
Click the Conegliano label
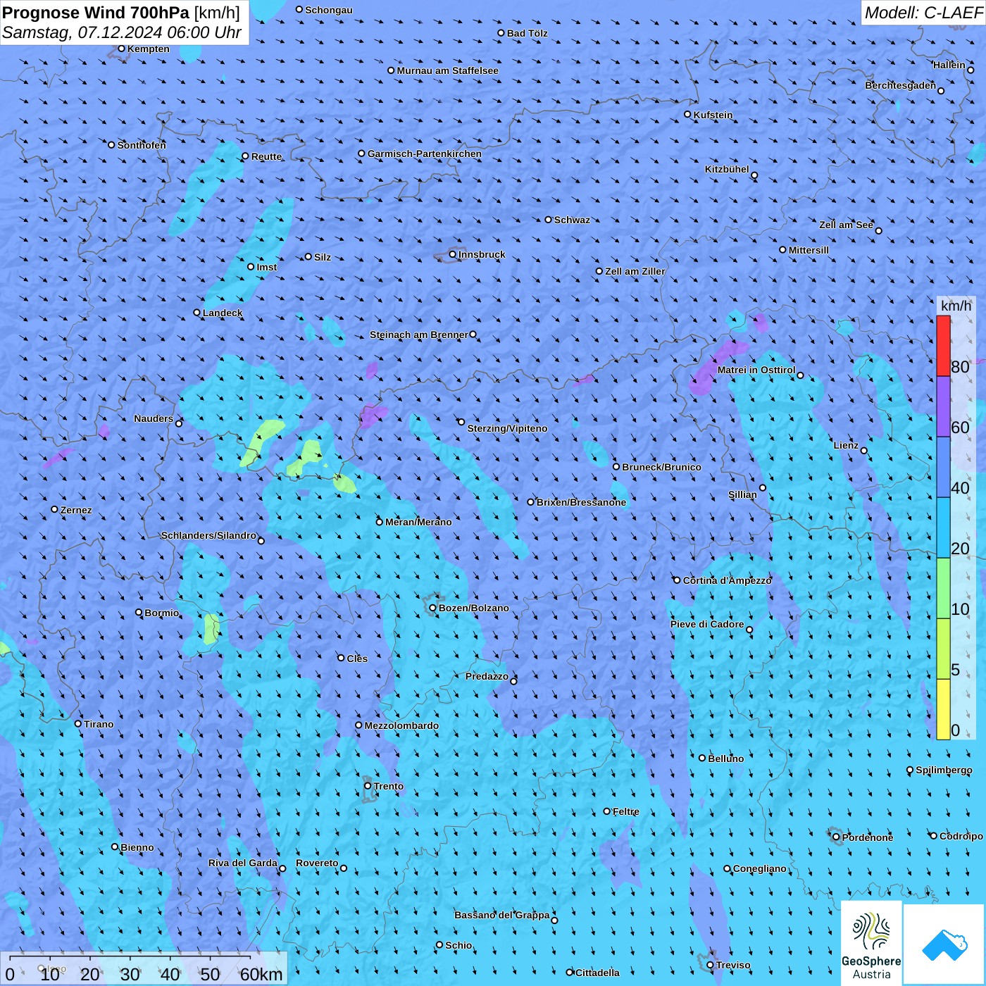tap(759, 868)
